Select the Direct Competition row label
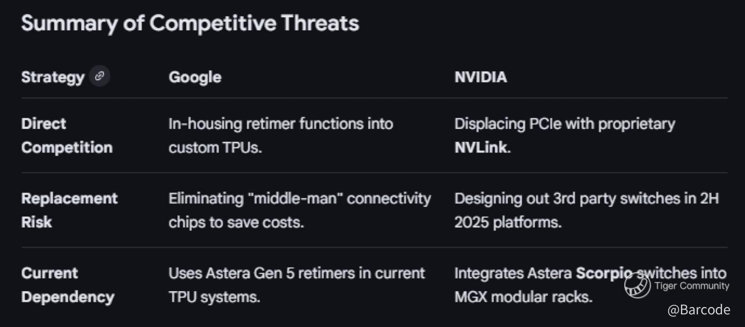 (66, 135)
